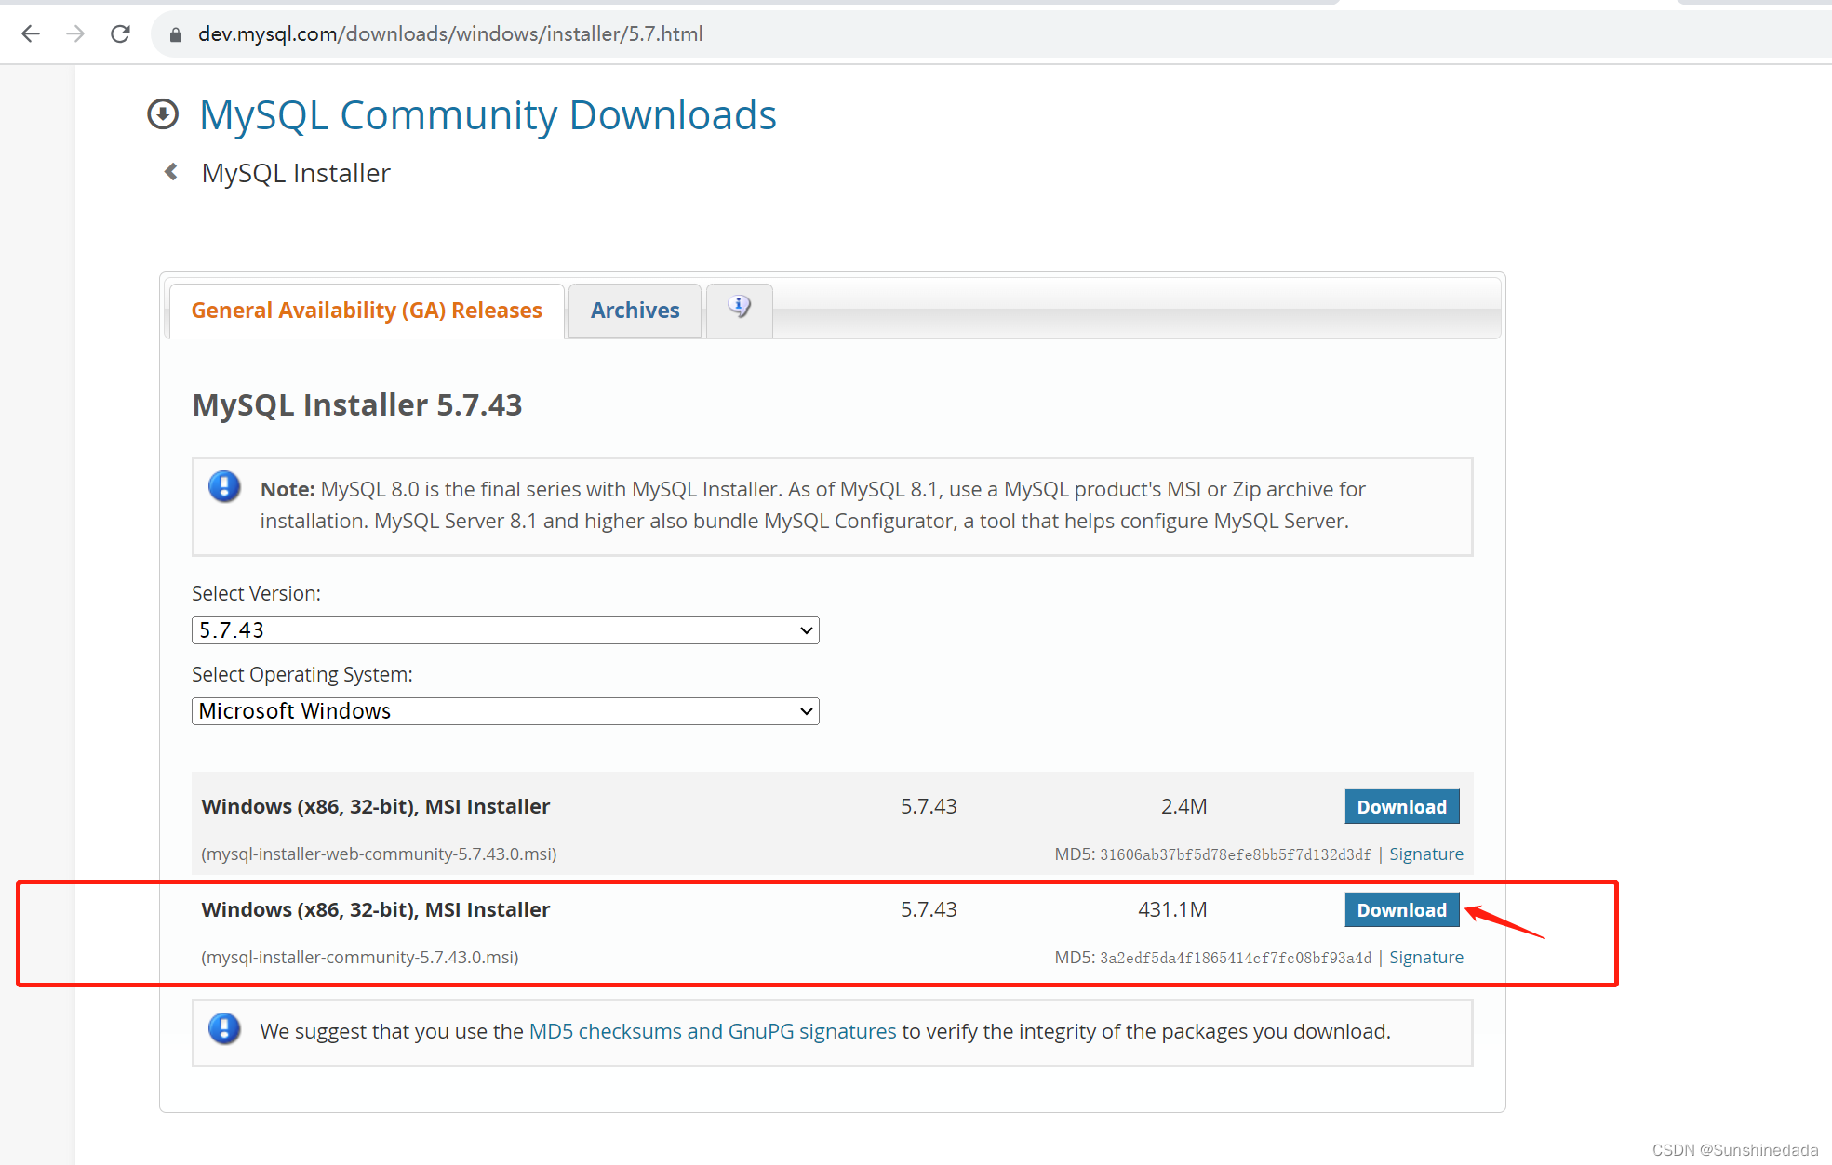The width and height of the screenshot is (1832, 1165).
Task: Open MD5 checksums and GnuPG signatures link
Action: 713,1031
